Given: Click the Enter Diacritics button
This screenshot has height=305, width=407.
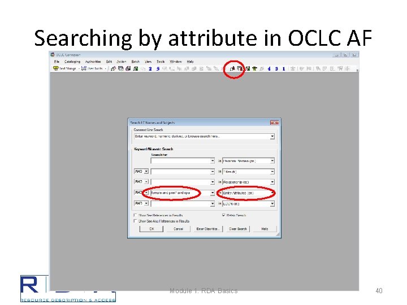Looking at the screenshot, I should coord(208,229).
